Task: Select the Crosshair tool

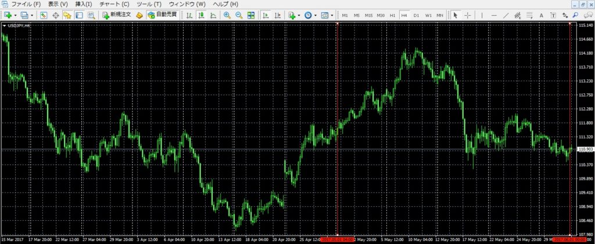Action: [468, 15]
